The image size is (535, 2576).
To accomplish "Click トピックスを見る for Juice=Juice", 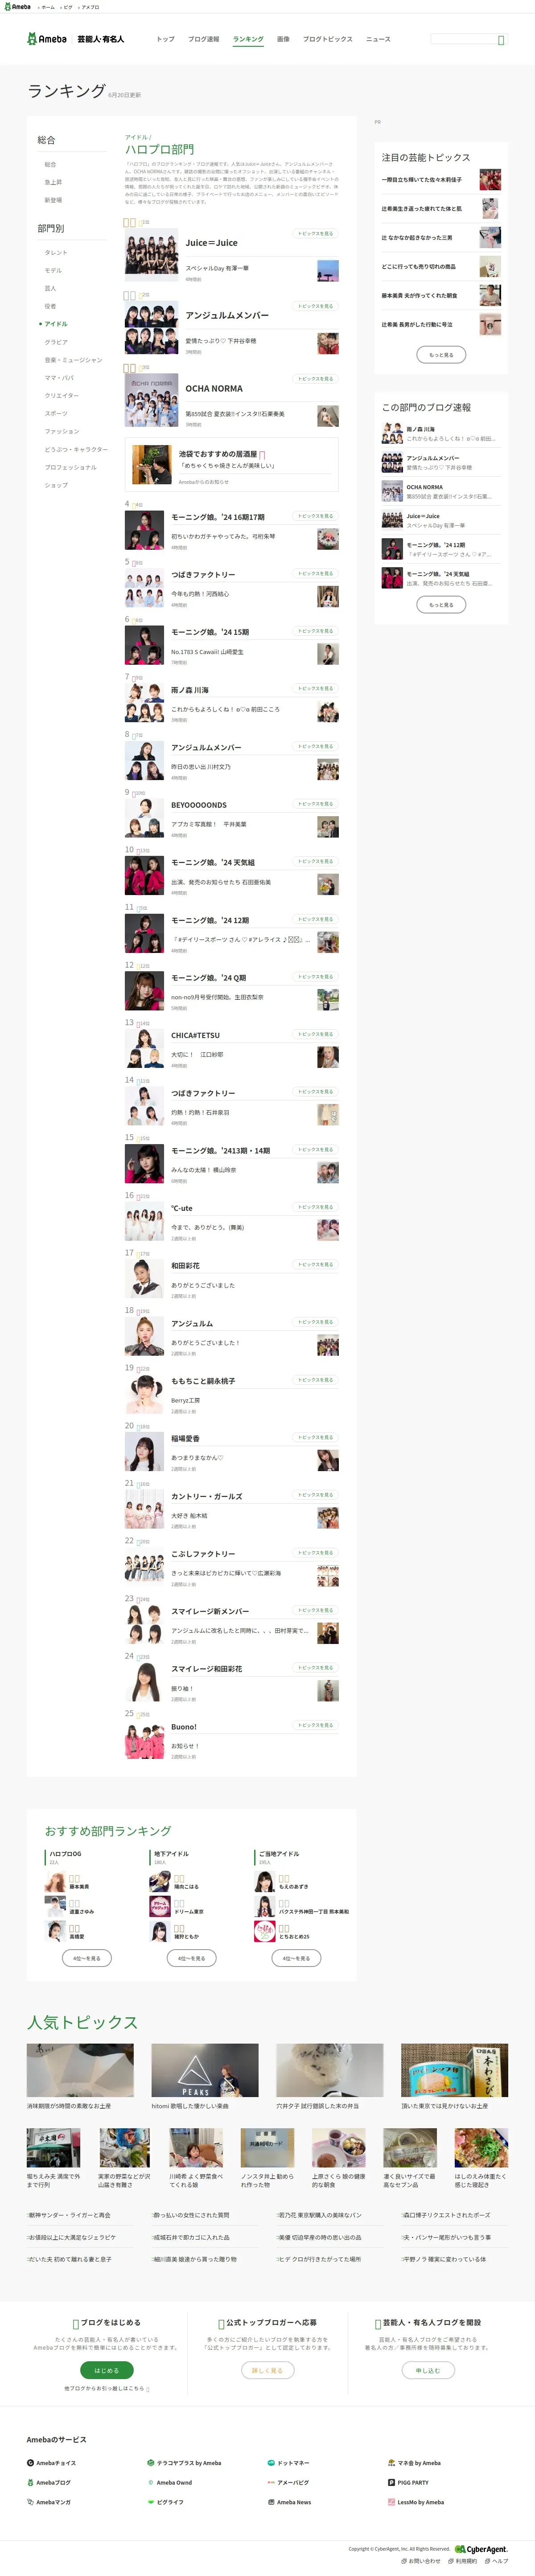I will (315, 233).
